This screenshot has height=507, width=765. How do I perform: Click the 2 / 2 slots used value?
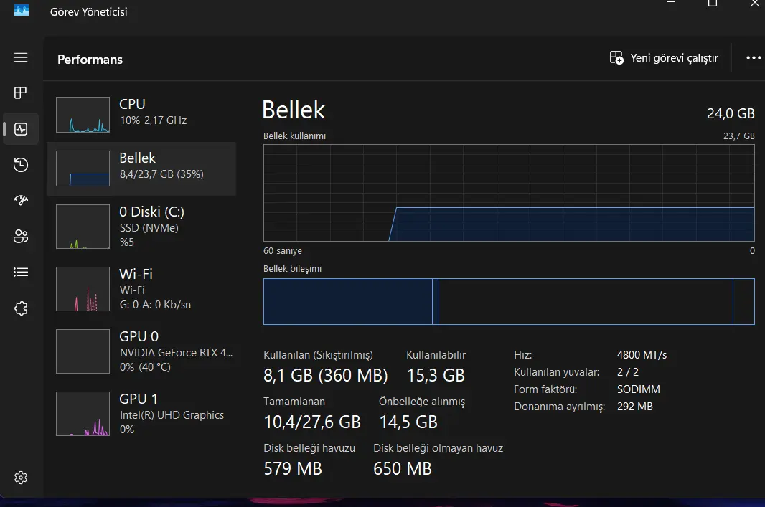click(x=627, y=372)
